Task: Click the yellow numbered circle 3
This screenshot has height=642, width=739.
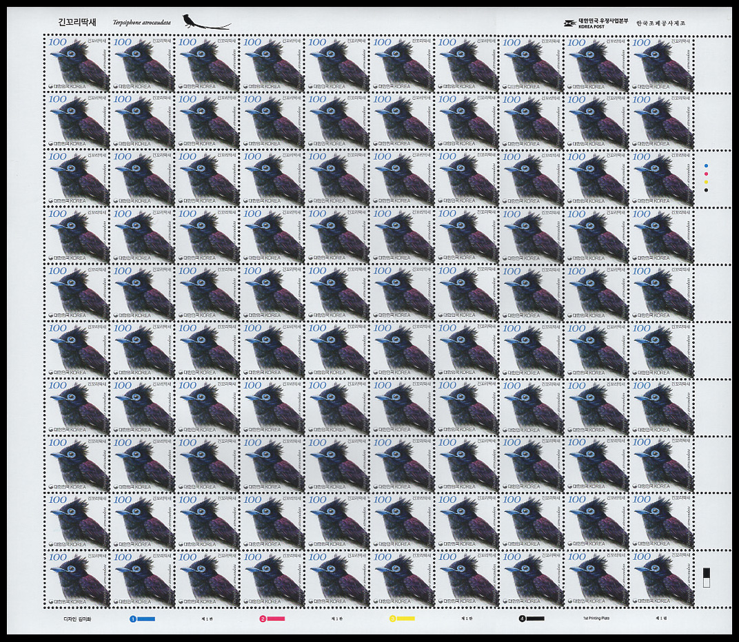Action: point(392,619)
